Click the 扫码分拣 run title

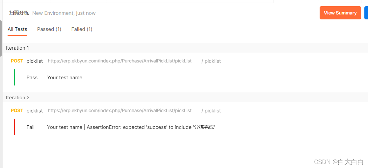(x=19, y=13)
